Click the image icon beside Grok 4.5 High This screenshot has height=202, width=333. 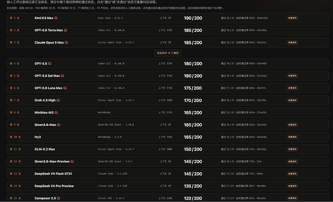[58, 100]
